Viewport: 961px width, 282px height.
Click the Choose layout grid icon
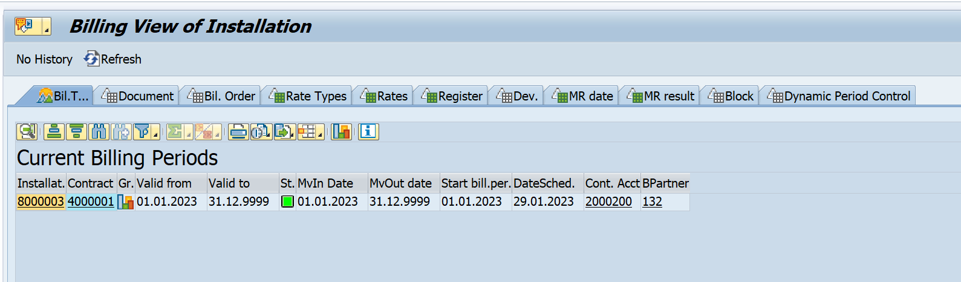point(307,131)
